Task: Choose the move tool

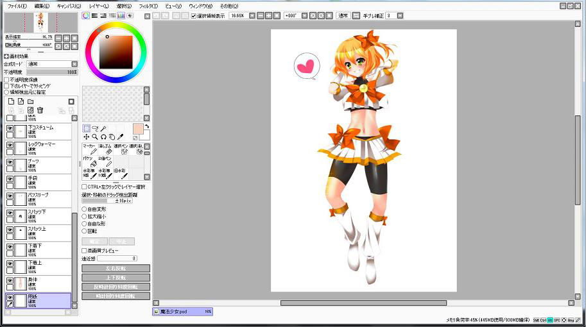Action: (86, 137)
